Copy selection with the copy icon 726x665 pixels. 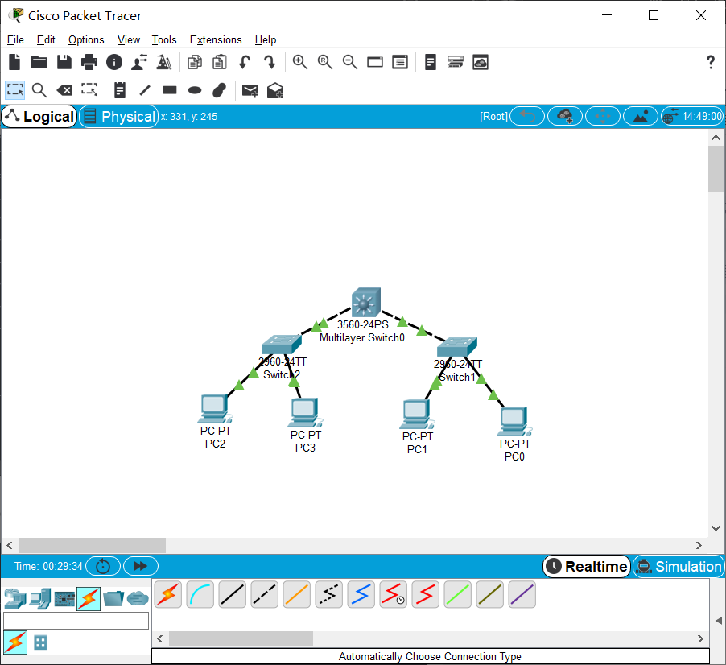195,62
